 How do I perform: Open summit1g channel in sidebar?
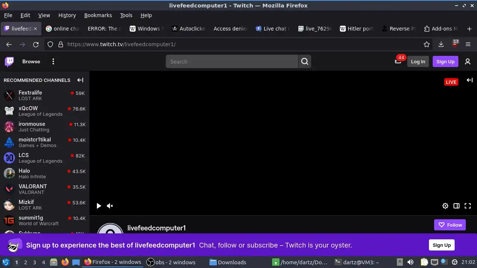click(x=45, y=220)
